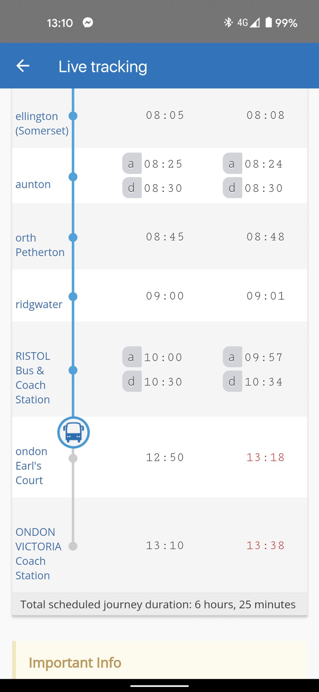319x692 pixels.
Task: Tap the blue bus location icon
Action: pyautogui.click(x=74, y=432)
